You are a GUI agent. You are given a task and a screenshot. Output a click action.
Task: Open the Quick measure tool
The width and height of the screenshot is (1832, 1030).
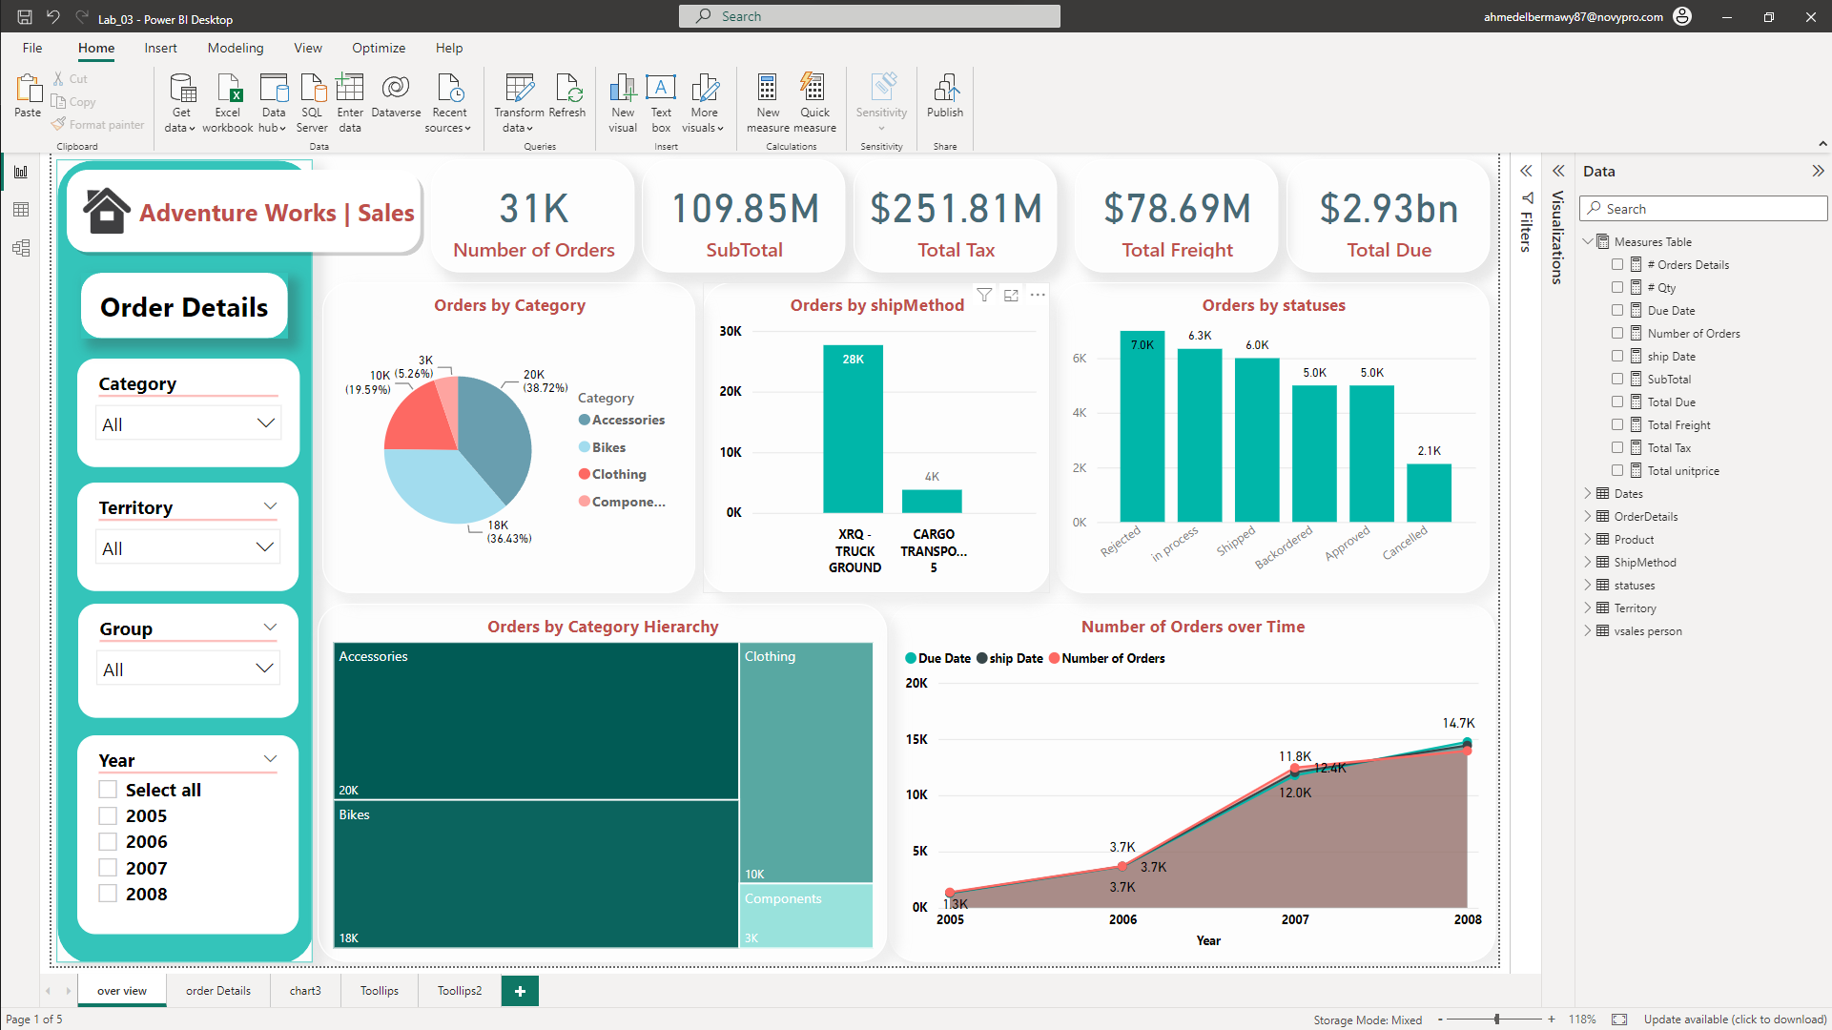(813, 89)
